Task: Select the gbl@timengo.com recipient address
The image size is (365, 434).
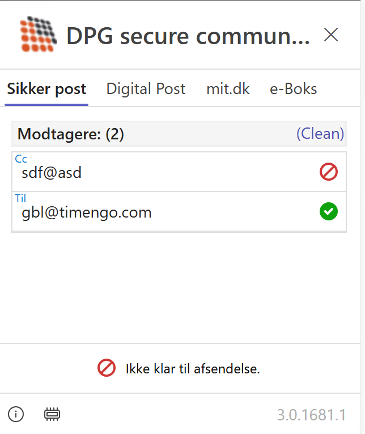Action: tap(87, 212)
